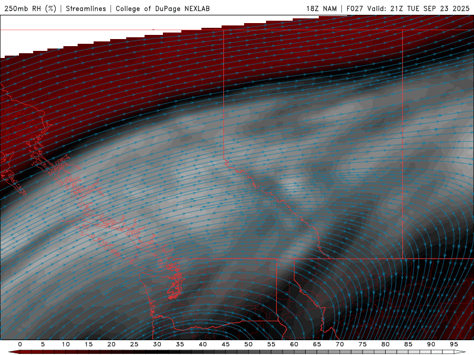The height and width of the screenshot is (355, 474).
Task: Click the colorbar label "50"
Action: point(248,344)
